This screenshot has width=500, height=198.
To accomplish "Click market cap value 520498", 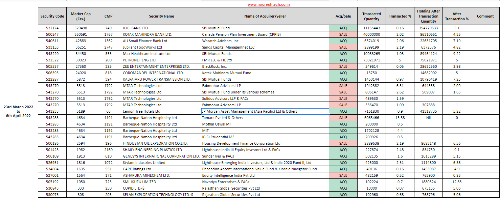I will pos(81,28).
